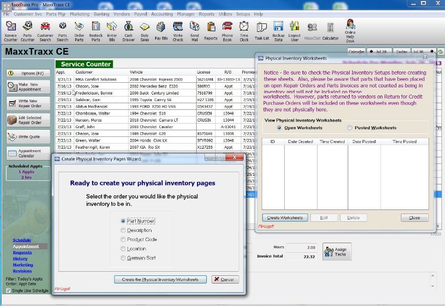This screenshot has height=306, width=445.
Task: Open the Phone Book
Action: (227, 31)
